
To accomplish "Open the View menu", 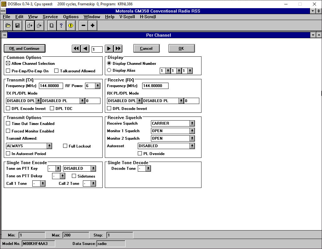I will 33,17.
